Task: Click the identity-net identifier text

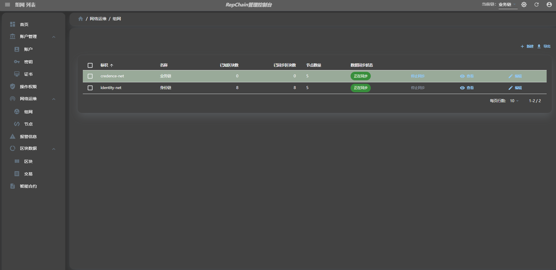Action: 111,88
